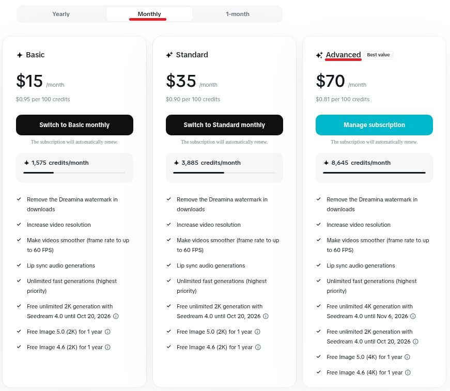Click info icon next to Basic Image 4.6 (2K)
450x391 pixels.
tap(107, 347)
